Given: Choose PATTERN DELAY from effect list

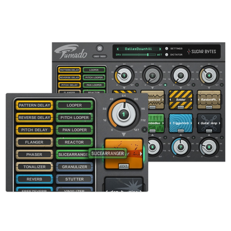Looking at the screenshot, I should click(x=34, y=106).
